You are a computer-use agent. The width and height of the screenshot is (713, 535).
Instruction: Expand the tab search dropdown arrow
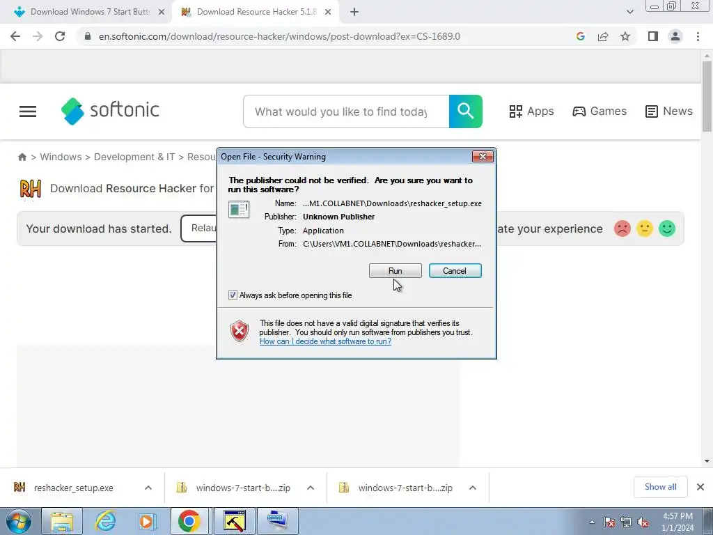629,13
